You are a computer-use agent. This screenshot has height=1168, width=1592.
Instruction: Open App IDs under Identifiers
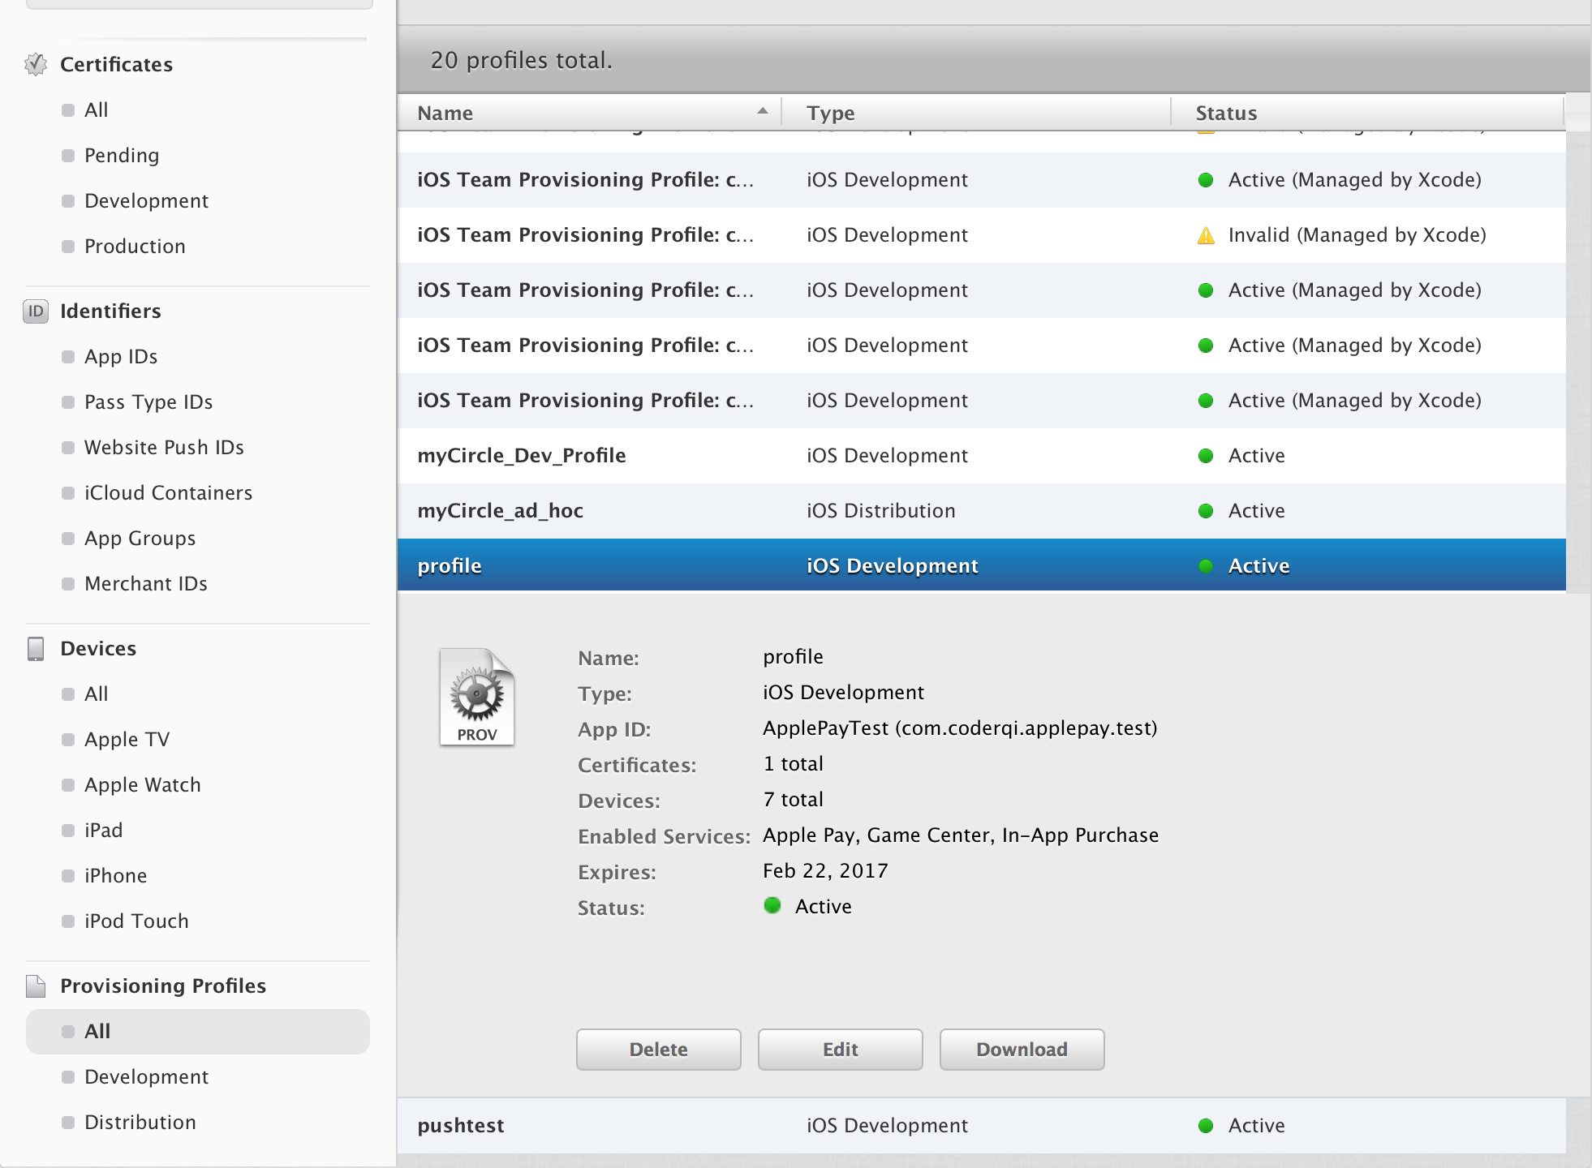(x=120, y=356)
